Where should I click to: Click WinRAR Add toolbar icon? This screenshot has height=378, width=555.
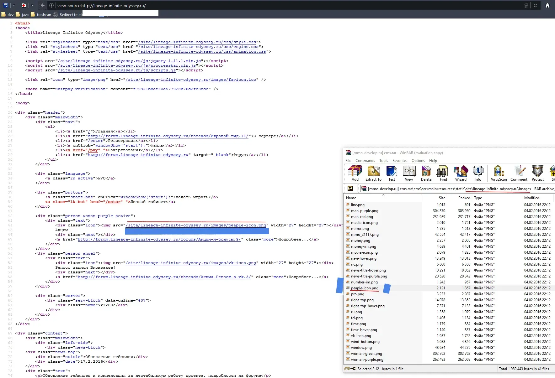pyautogui.click(x=355, y=173)
